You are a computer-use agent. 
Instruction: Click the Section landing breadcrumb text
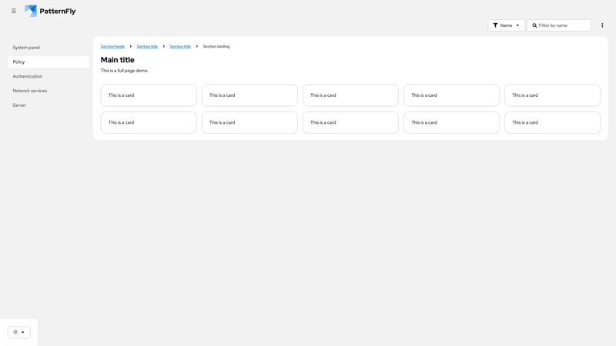pos(216,46)
